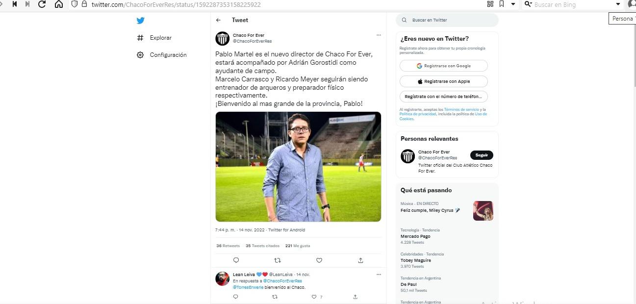
Task: Like Lean Leiva's reply
Action: pyautogui.click(x=314, y=297)
